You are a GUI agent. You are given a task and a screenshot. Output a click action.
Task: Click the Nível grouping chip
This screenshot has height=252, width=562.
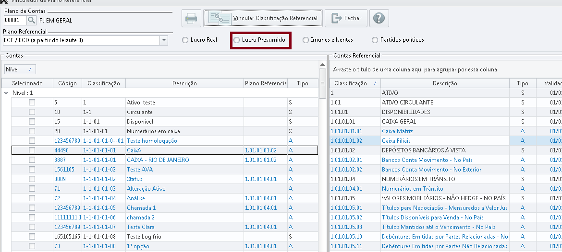(x=20, y=69)
